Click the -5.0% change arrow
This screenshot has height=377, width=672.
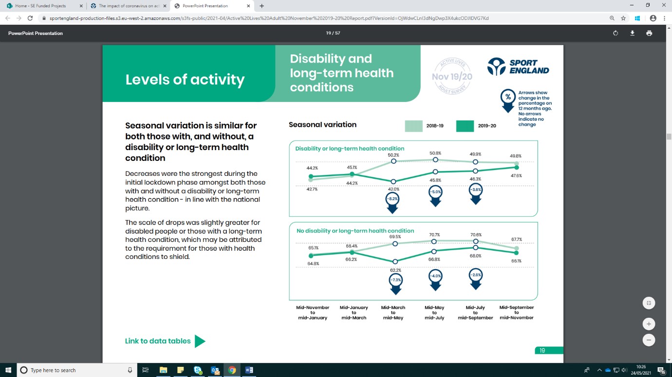click(436, 195)
